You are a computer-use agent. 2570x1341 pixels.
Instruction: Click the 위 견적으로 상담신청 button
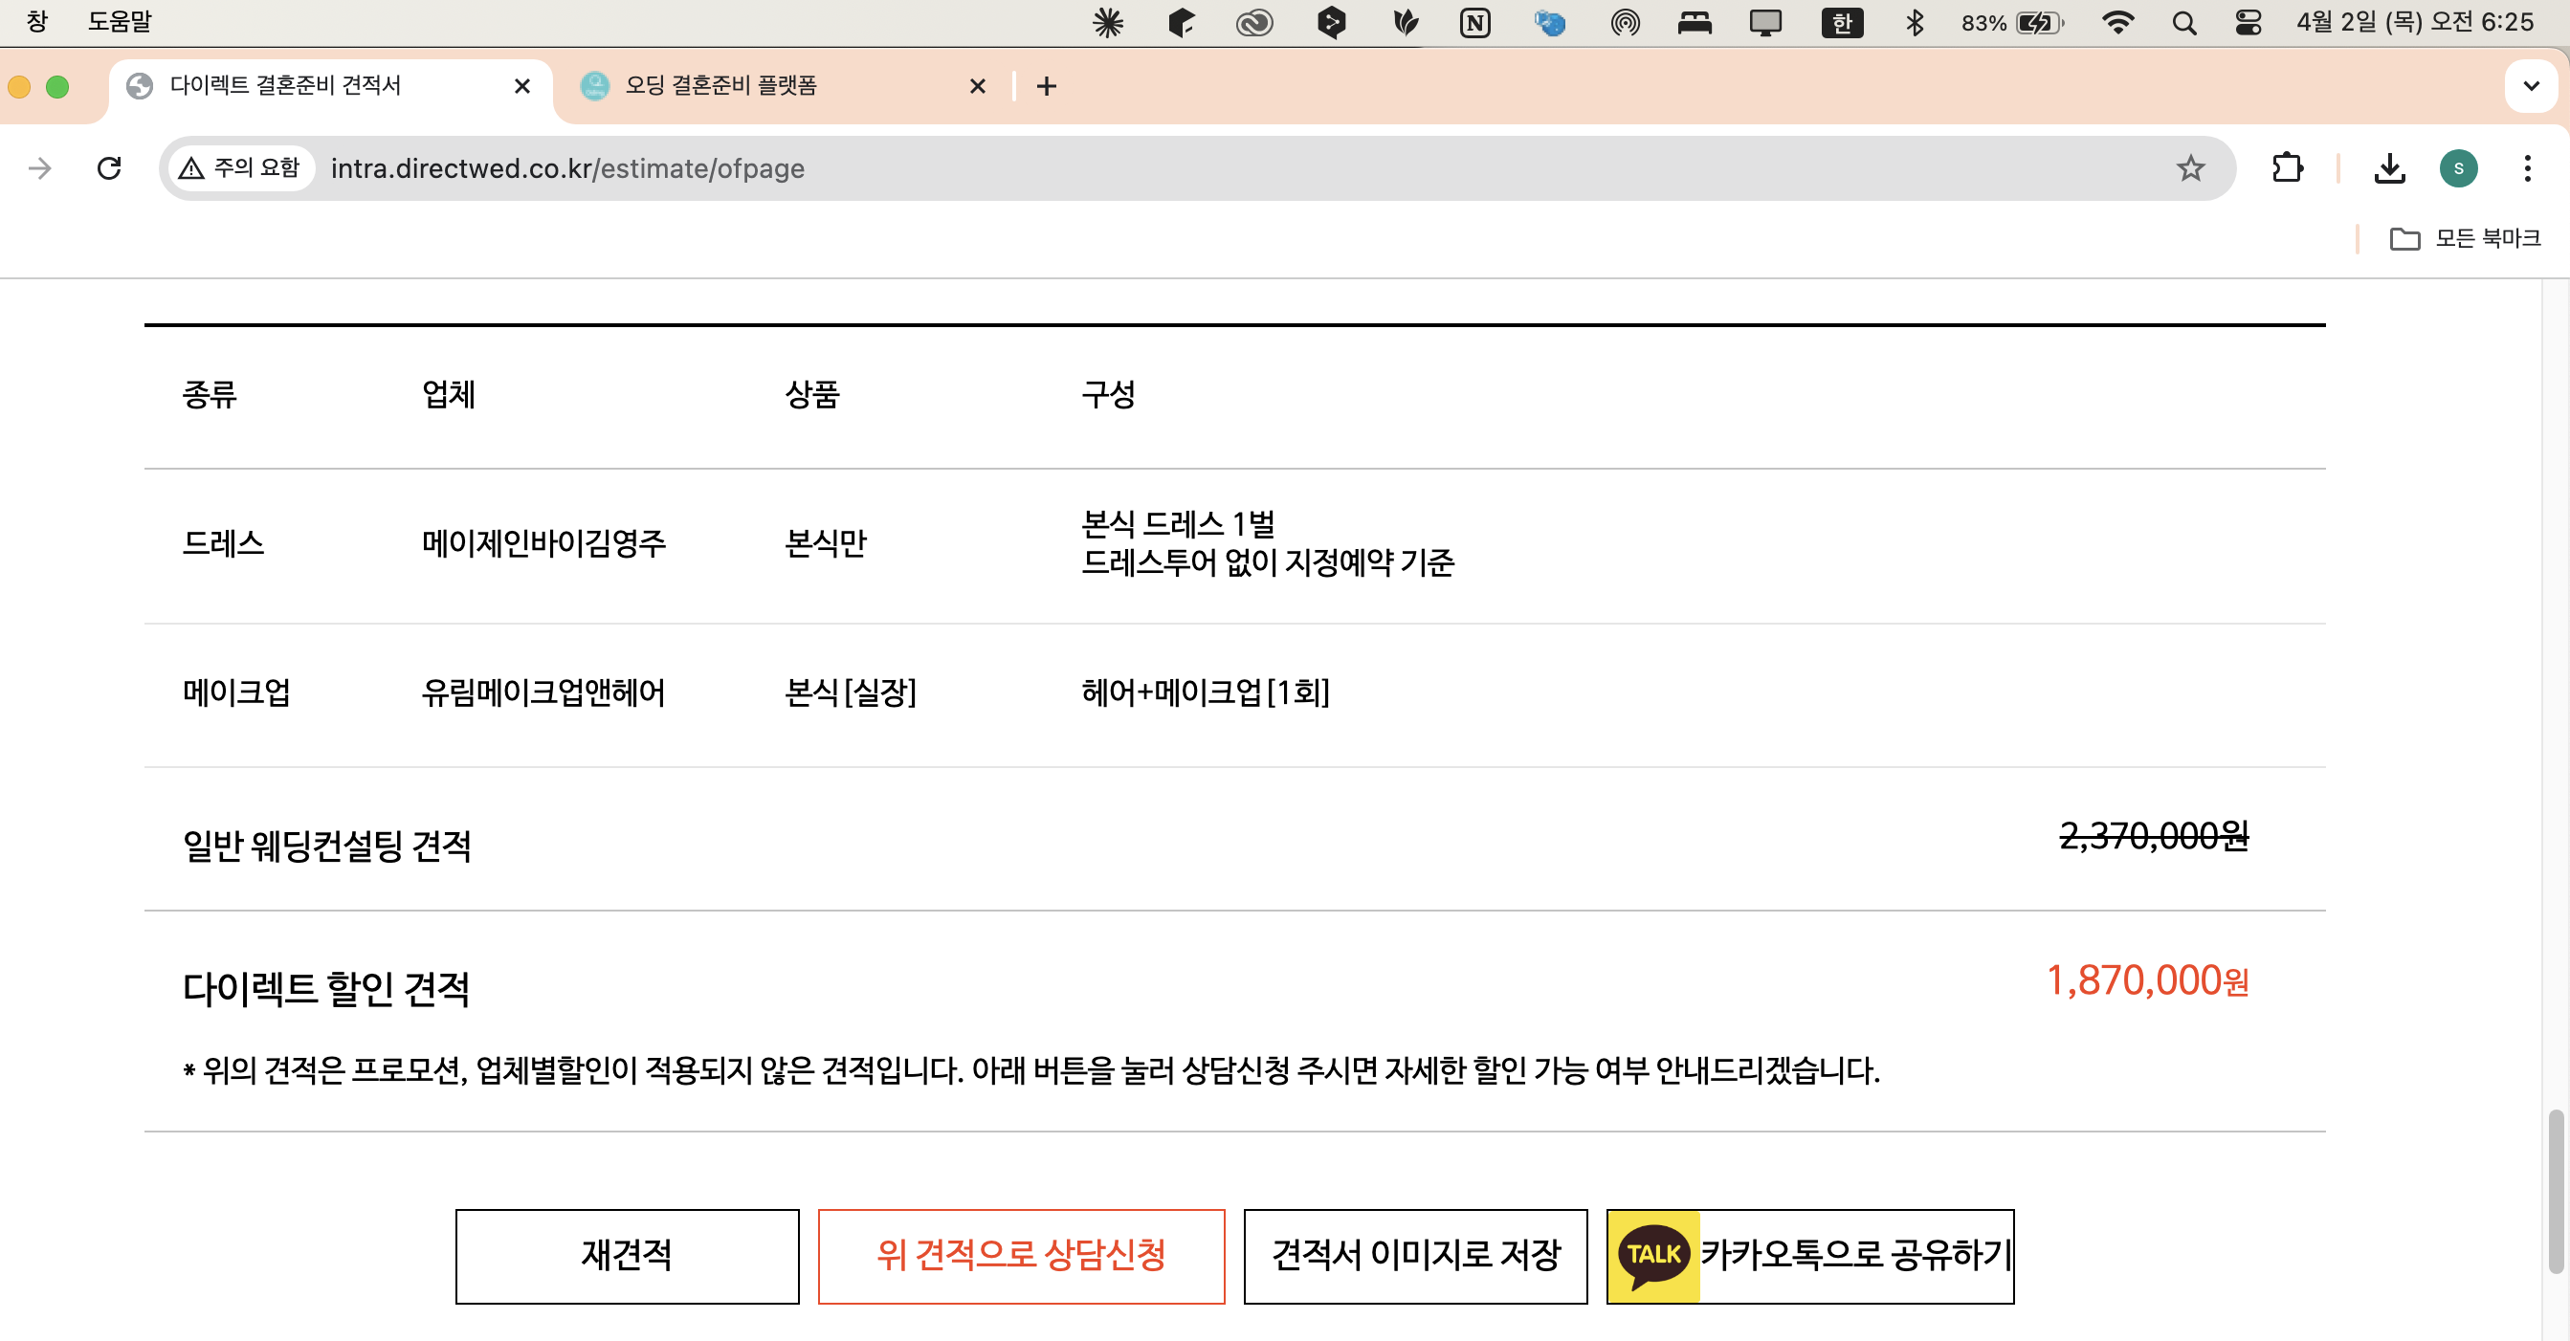point(1022,1256)
